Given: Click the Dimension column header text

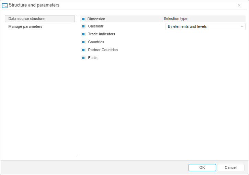Looking at the screenshot, I should [96, 19].
